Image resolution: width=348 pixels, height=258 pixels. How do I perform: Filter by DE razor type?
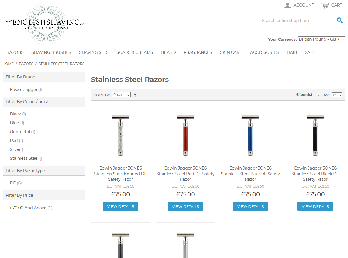16,183
